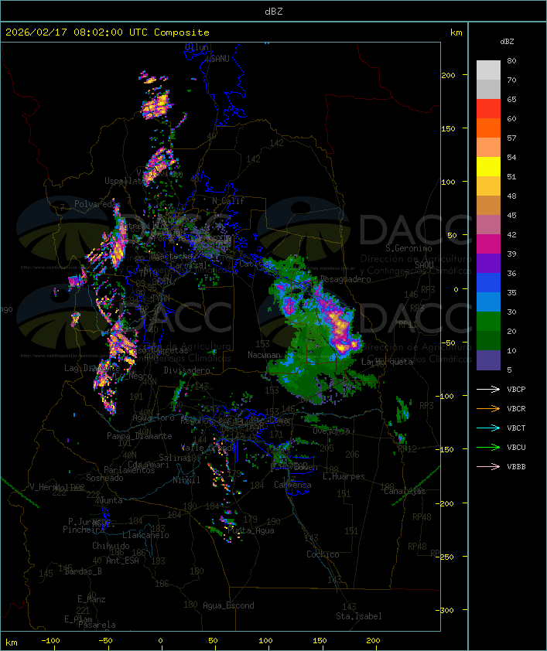Choose the green 20-30 dBZ swatch

point(488,322)
